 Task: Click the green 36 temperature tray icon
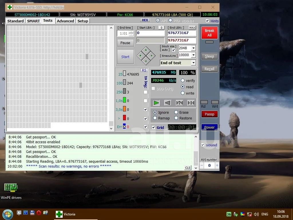point(229,214)
